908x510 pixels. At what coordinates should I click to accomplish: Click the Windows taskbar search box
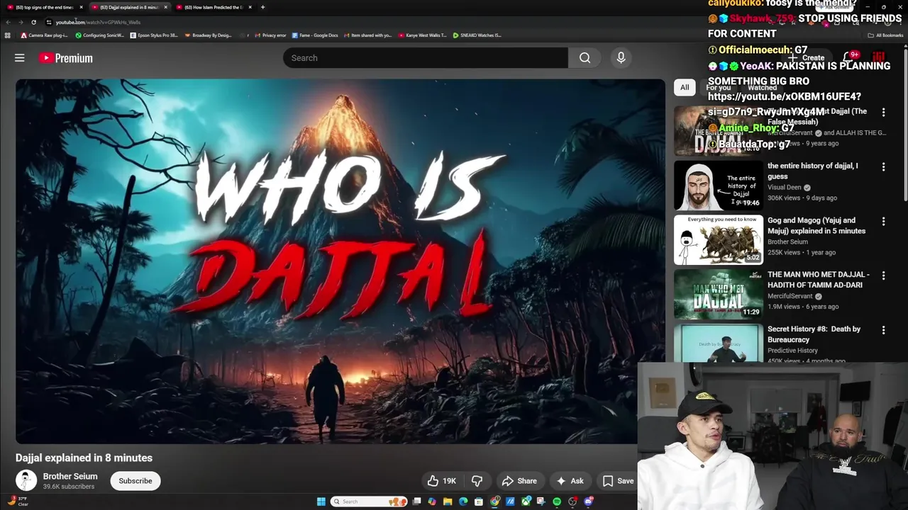click(370, 501)
